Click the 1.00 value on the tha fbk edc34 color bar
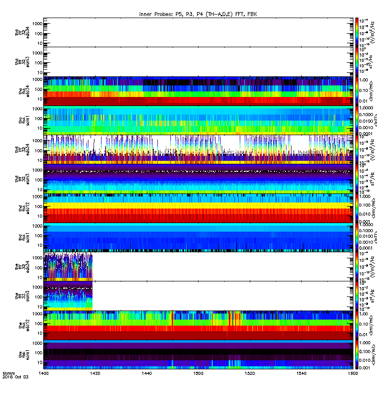Screen dimensions: 377x402 tap(363, 80)
